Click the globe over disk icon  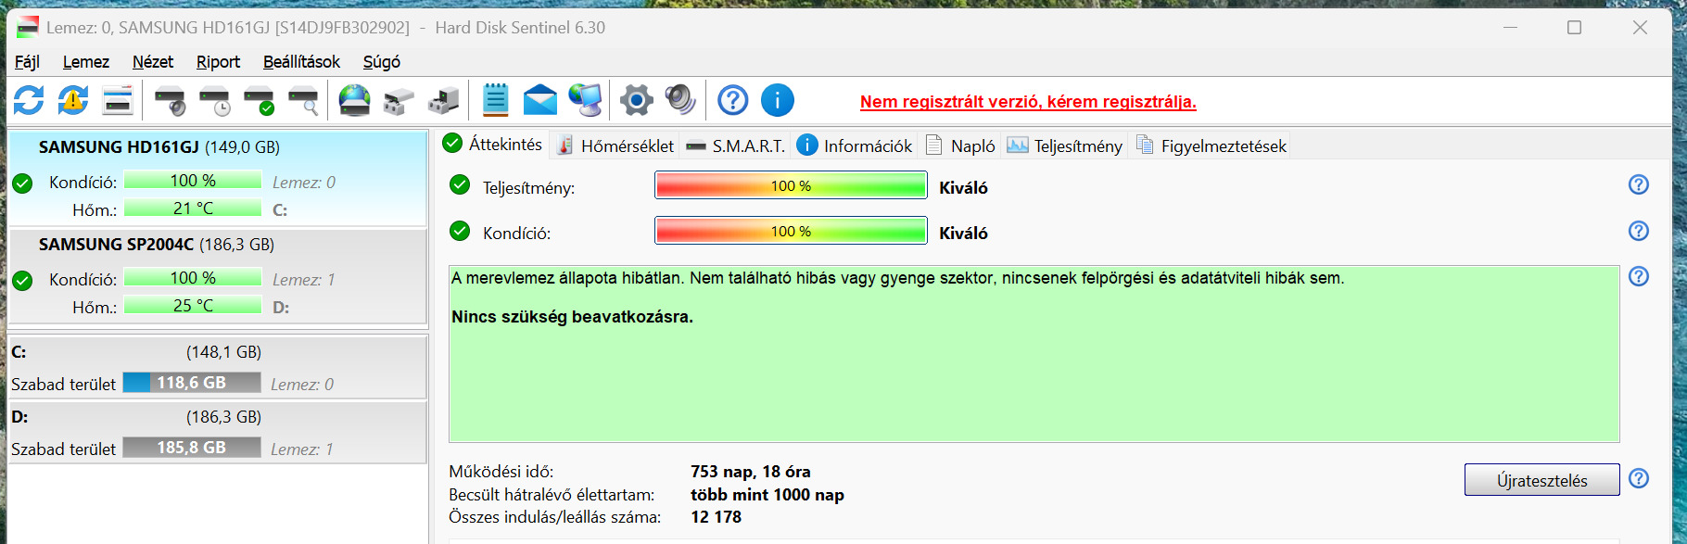pos(354,100)
